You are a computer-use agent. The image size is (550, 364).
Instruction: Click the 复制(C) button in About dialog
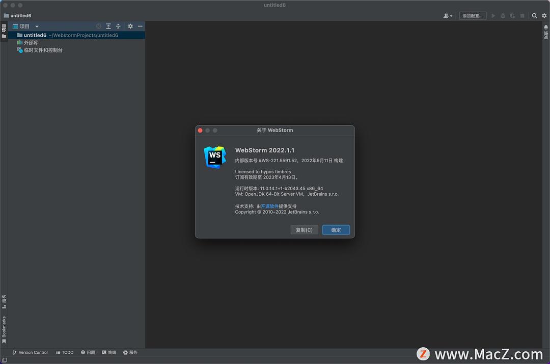(x=304, y=230)
